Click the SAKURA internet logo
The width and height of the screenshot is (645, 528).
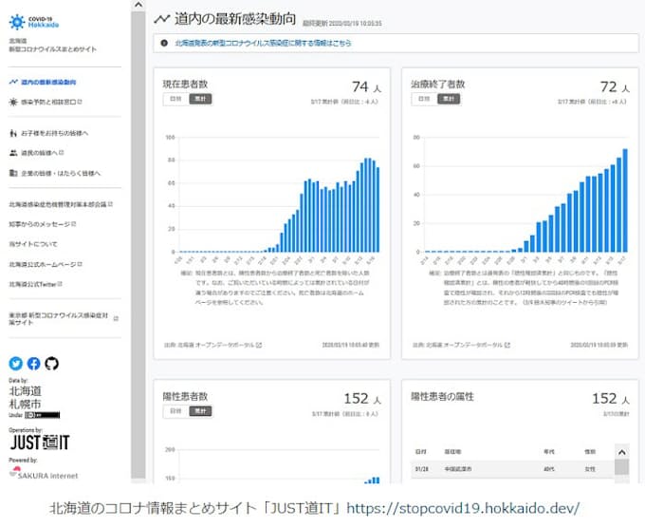coord(44,474)
